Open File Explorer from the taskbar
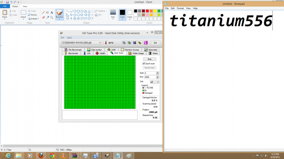Image resolution: width=284 pixels, height=159 pixels. [x=19, y=155]
